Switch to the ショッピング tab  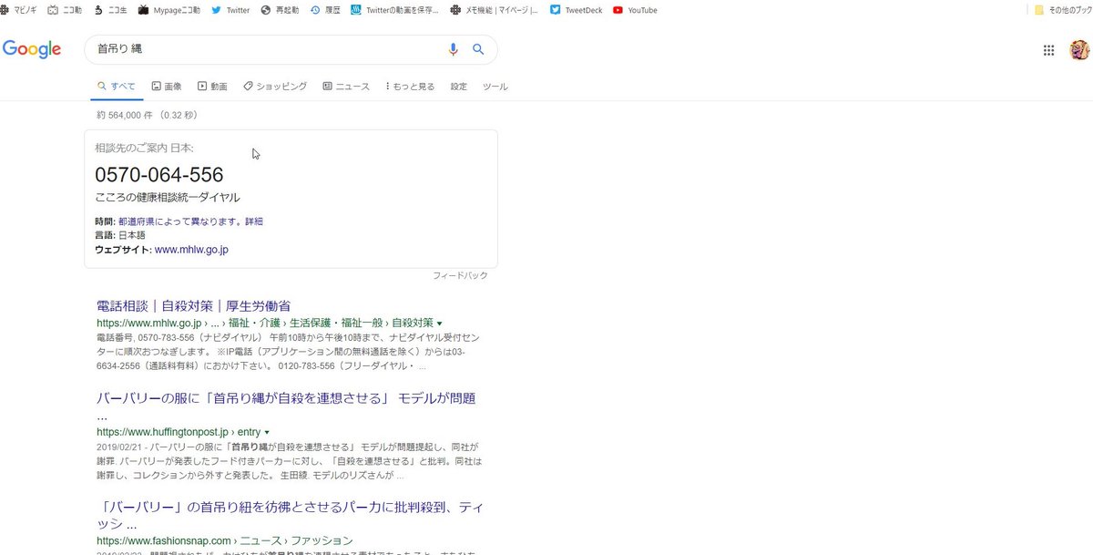[275, 87]
